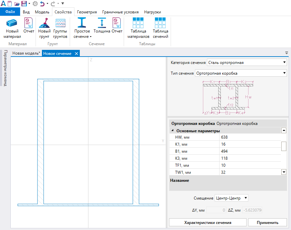This screenshot has height=230, width=291.
Task: Open the material Отчет report
Action: [29, 25]
